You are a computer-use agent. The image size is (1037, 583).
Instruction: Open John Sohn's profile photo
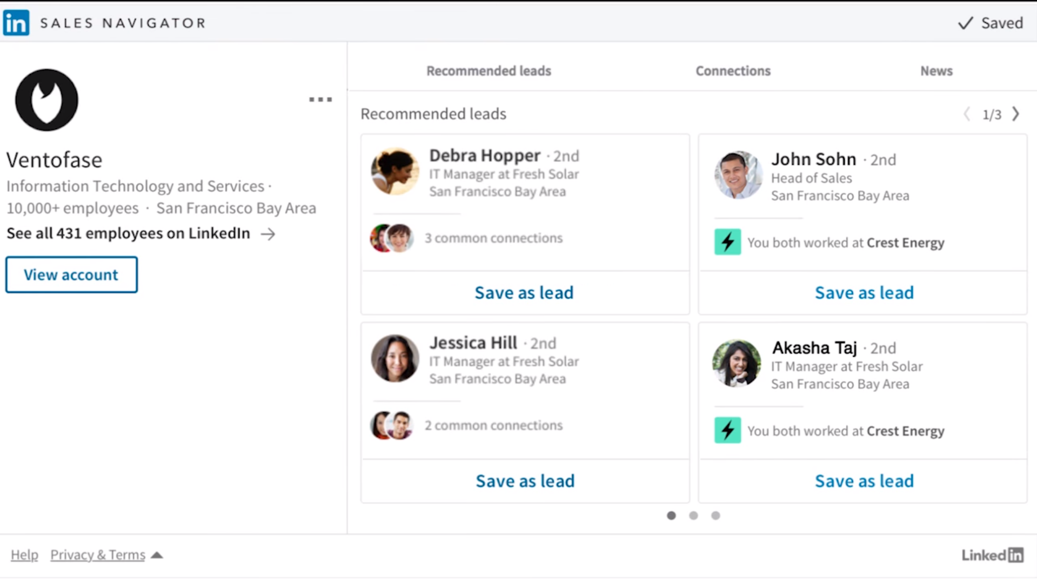pos(738,175)
